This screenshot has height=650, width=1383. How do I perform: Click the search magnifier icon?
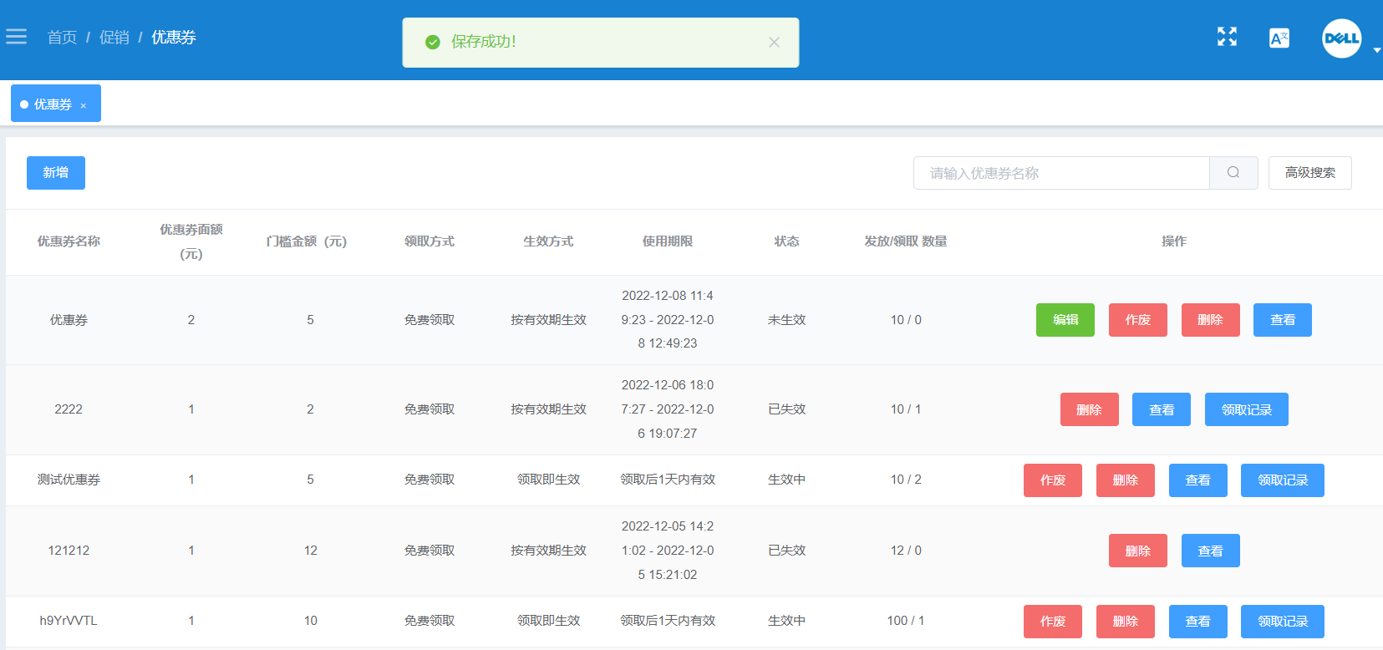point(1233,173)
